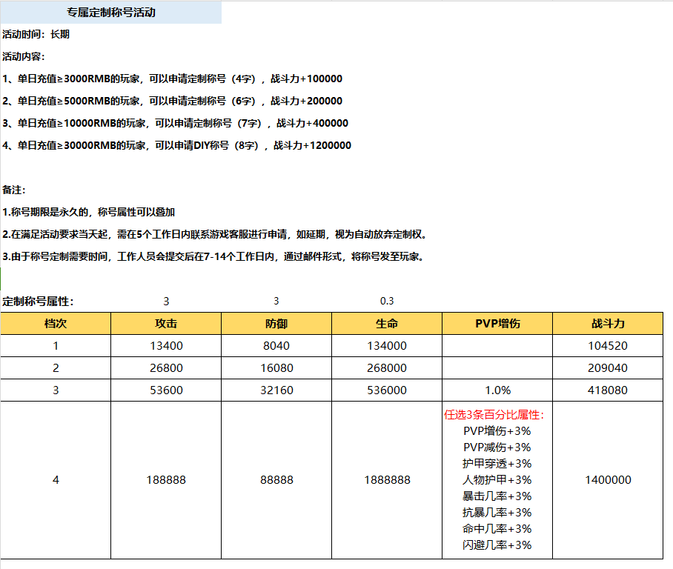Click the life value 536000
673x569 pixels.
click(387, 390)
